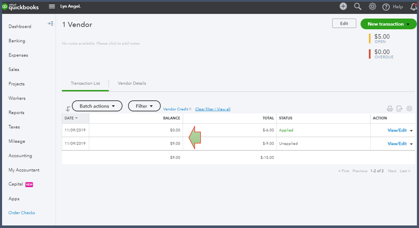Image resolution: width=419 pixels, height=228 pixels.
Task: Open Mileage in sidebar
Action: coord(16,142)
